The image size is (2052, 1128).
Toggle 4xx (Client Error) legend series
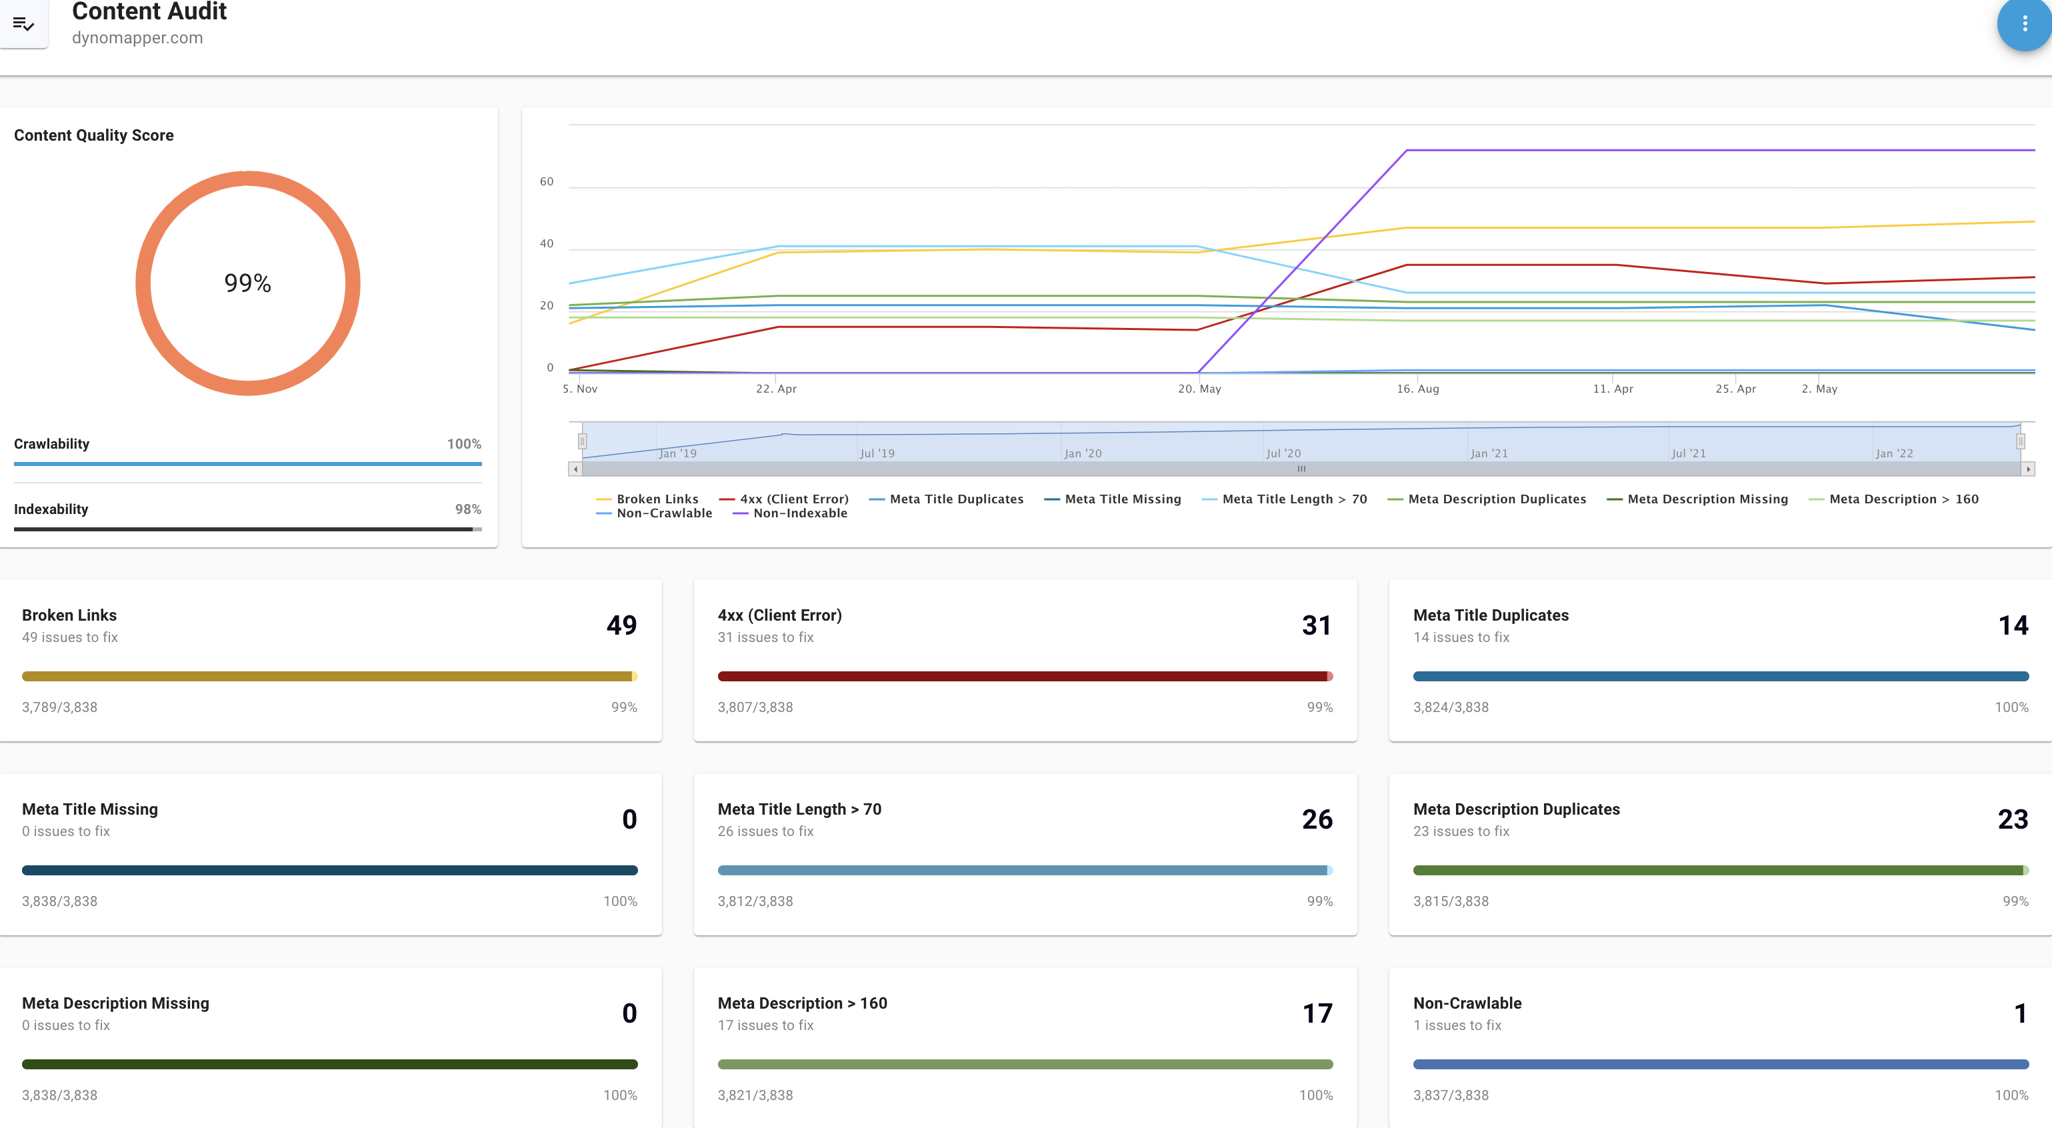(x=793, y=499)
